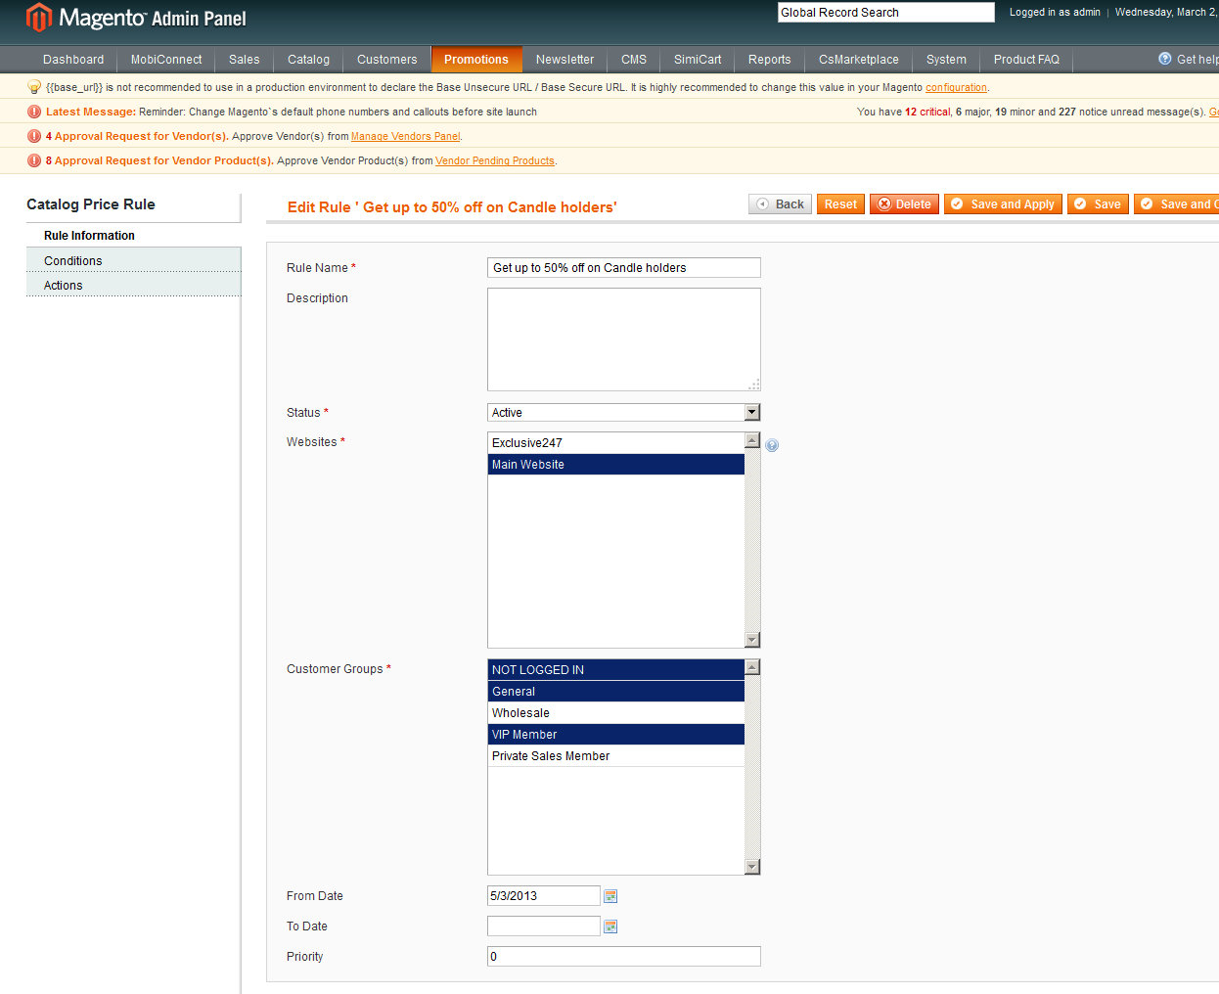Click the Back button

pos(780,204)
